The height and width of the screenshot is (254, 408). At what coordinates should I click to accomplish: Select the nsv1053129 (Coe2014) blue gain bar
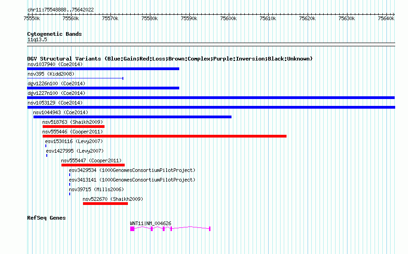pos(211,107)
